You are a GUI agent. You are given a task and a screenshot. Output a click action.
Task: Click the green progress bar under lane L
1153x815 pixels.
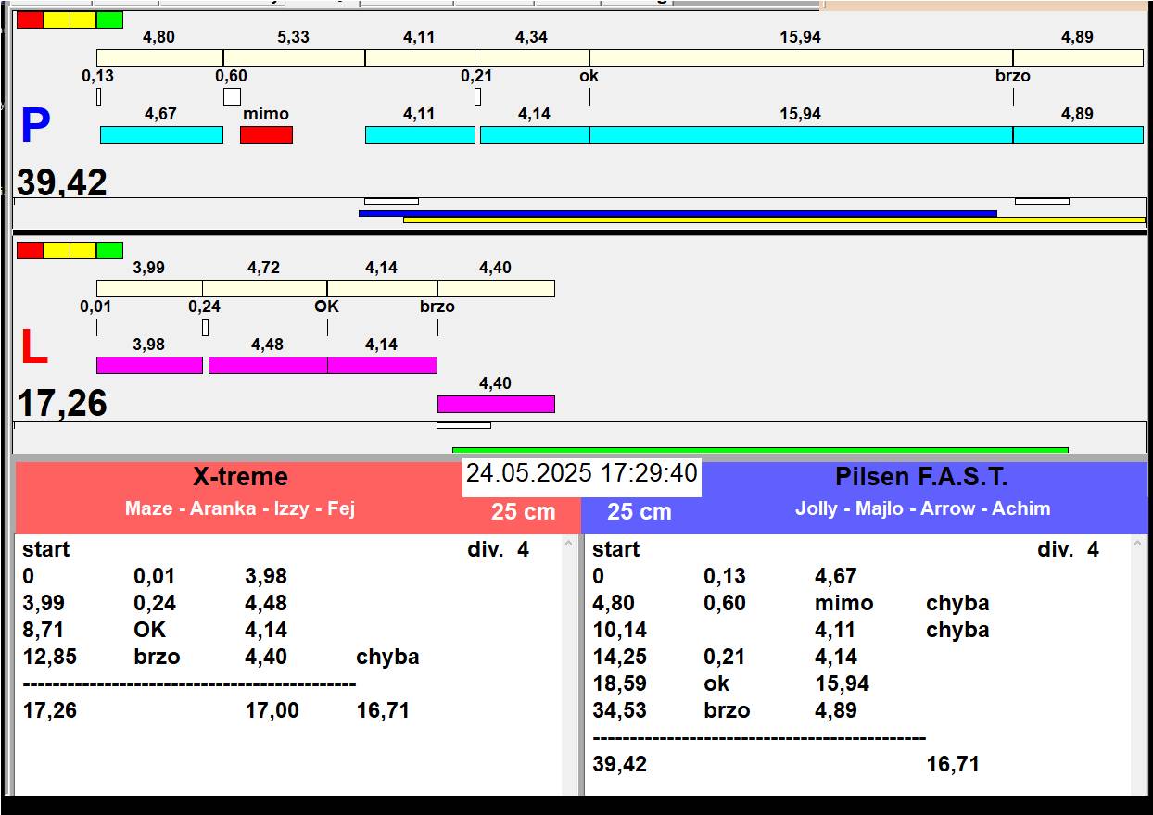click(x=759, y=450)
